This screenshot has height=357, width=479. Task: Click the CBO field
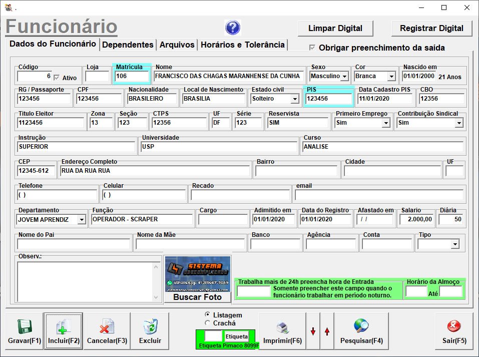441,99
